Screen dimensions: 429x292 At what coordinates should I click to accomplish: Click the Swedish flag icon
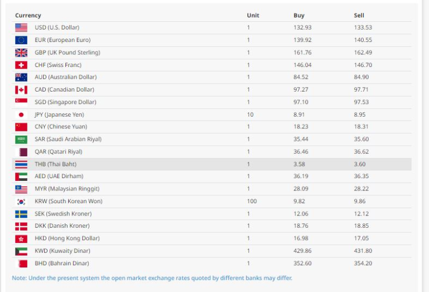pyautogui.click(x=21, y=214)
